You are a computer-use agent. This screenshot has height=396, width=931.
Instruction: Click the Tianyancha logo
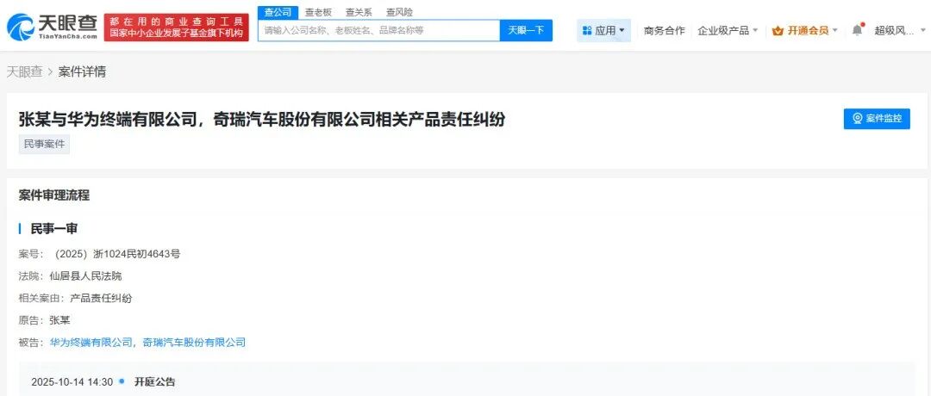pos(52,27)
